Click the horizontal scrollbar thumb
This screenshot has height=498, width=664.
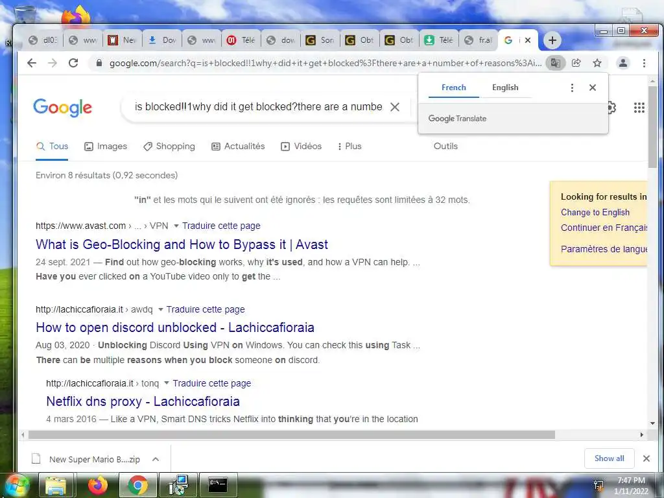291,435
